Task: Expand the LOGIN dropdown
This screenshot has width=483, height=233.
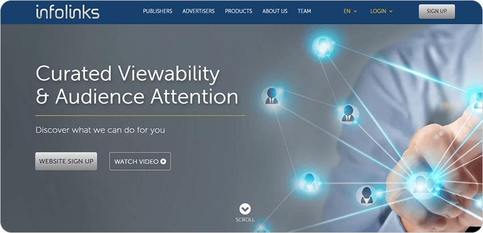Action: [x=381, y=11]
